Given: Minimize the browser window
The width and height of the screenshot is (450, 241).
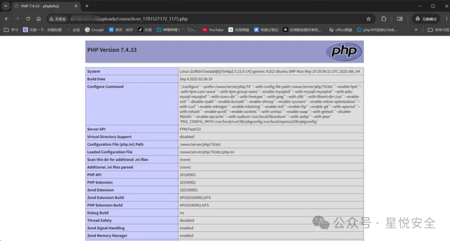Looking at the screenshot, I should pos(420,6).
